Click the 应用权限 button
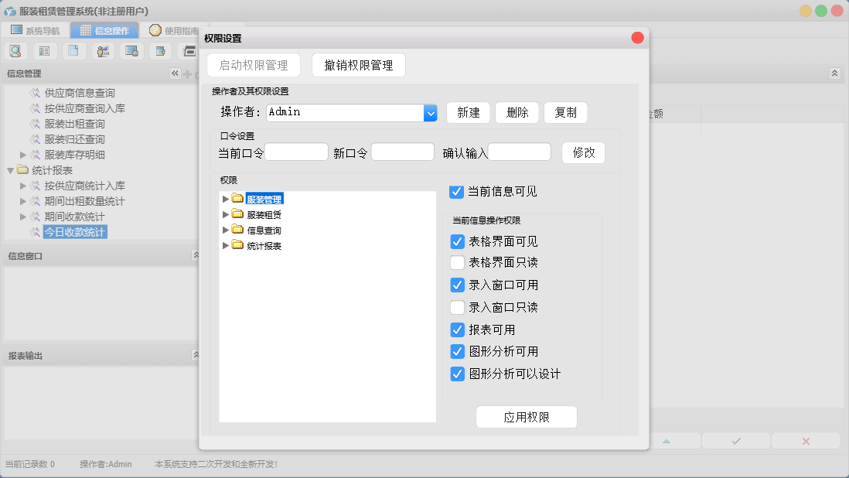Image resolution: width=849 pixels, height=478 pixels. (527, 417)
